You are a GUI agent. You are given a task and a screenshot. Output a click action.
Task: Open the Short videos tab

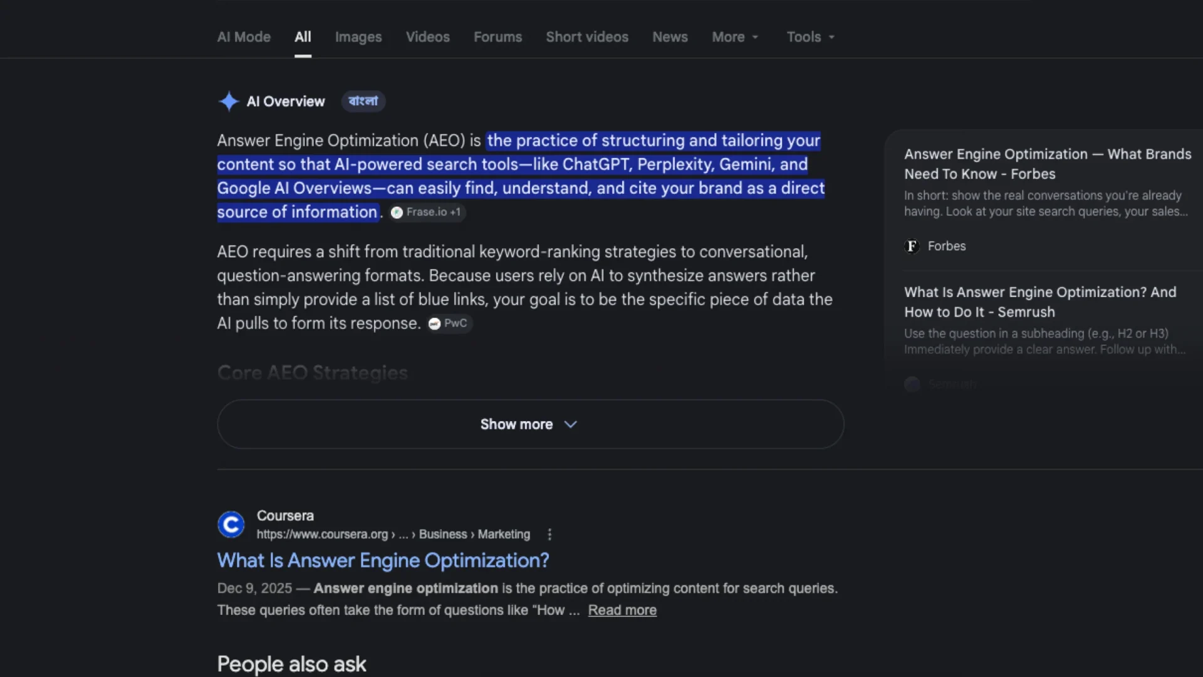pyautogui.click(x=587, y=37)
